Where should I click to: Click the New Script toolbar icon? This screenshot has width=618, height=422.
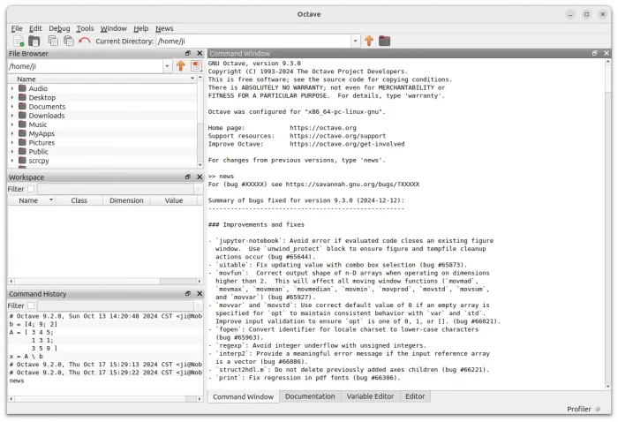pyautogui.click(x=19, y=41)
